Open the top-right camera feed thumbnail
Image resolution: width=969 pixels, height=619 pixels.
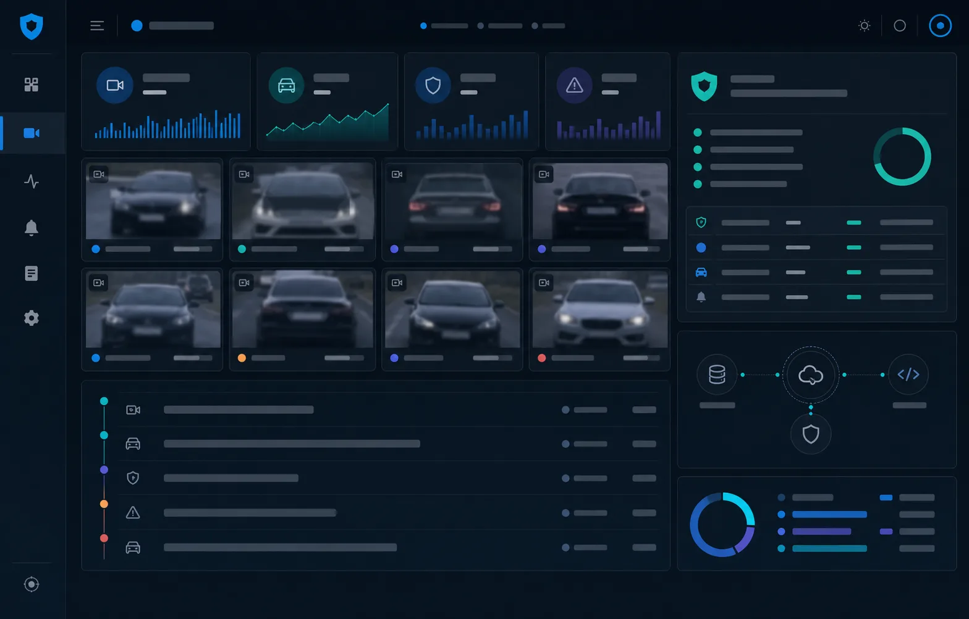600,201
